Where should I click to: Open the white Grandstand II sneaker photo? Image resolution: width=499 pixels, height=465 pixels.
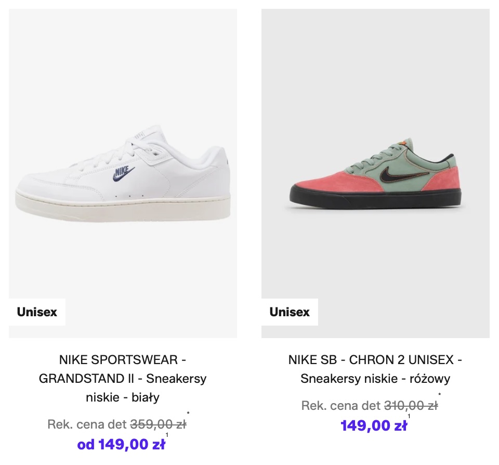point(123,172)
